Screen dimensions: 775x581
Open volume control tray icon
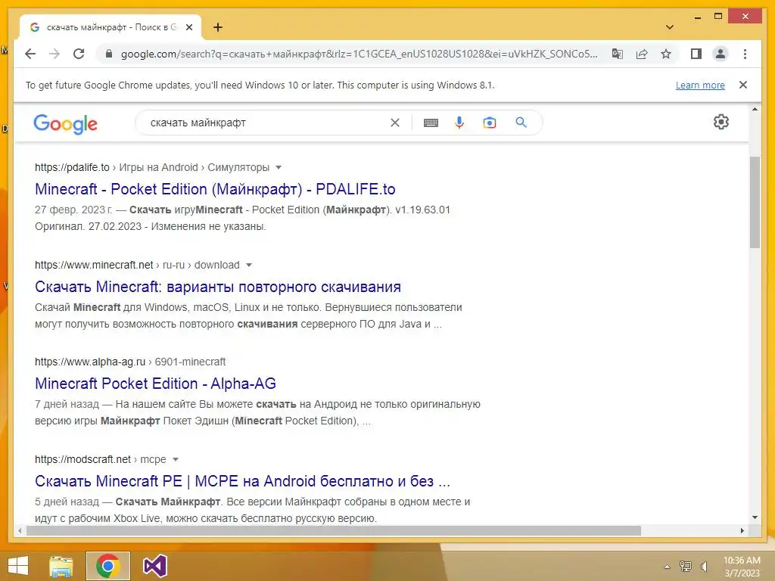(x=705, y=566)
